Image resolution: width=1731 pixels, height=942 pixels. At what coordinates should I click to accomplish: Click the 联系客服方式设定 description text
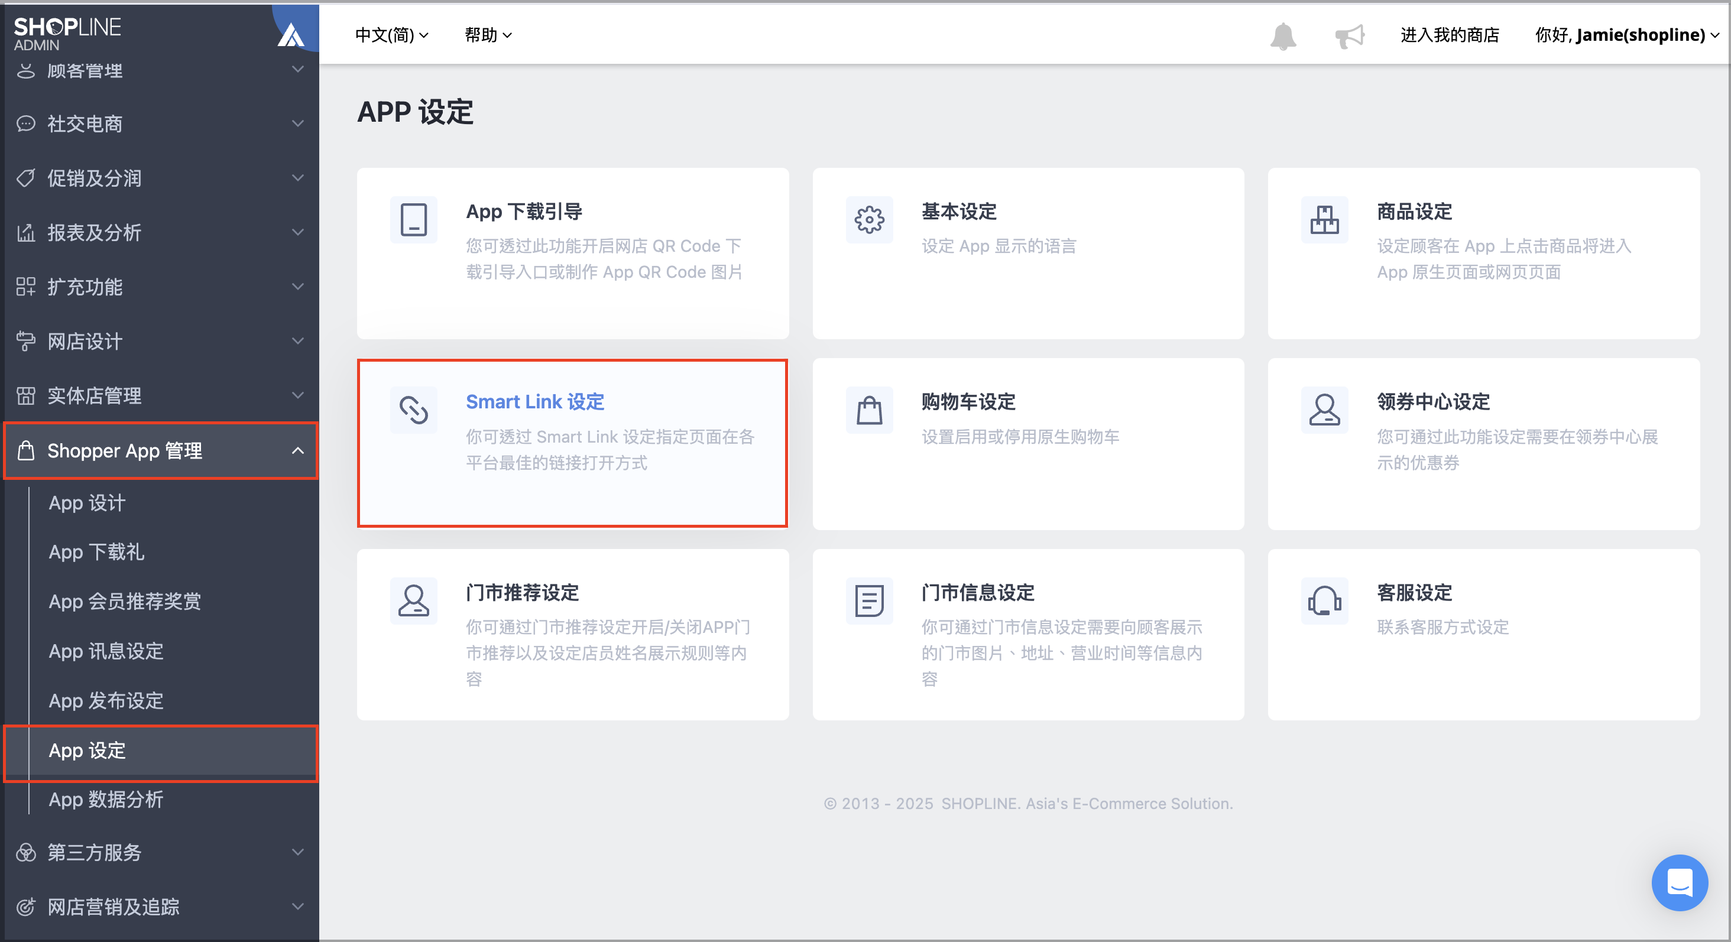(x=1442, y=628)
